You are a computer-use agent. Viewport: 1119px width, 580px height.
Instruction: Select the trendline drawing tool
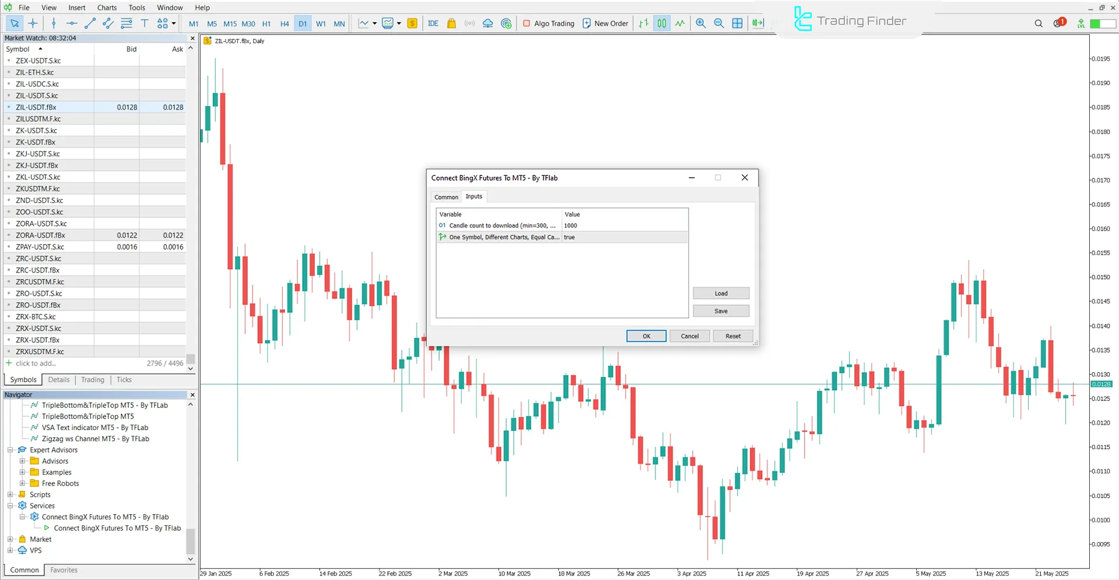(x=90, y=23)
